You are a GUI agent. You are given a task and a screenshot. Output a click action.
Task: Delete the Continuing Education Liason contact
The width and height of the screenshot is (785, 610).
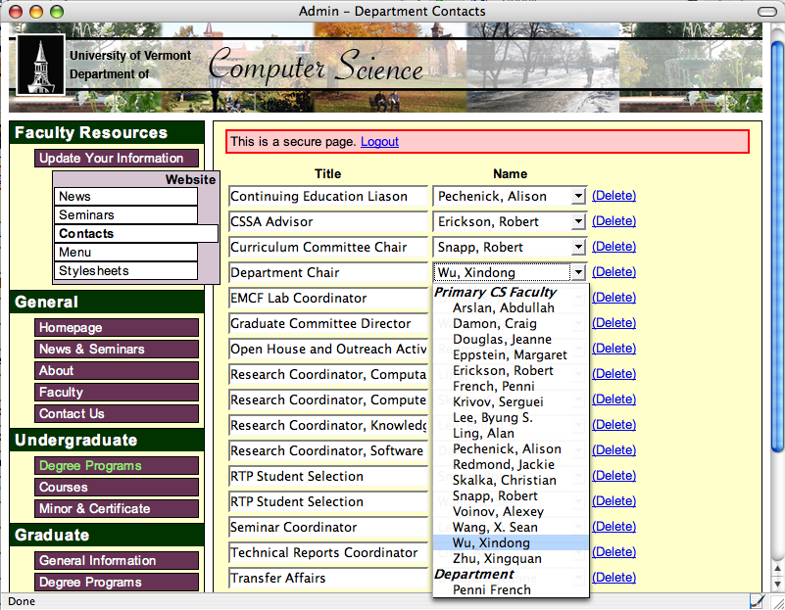point(613,196)
